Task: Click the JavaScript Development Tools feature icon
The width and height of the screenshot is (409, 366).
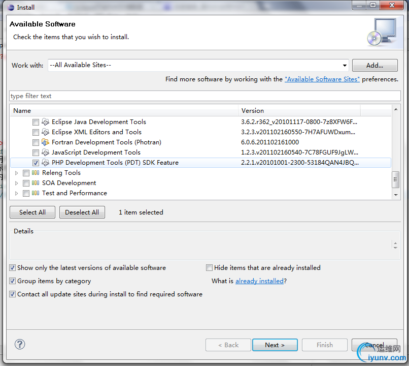Action: tap(45, 152)
